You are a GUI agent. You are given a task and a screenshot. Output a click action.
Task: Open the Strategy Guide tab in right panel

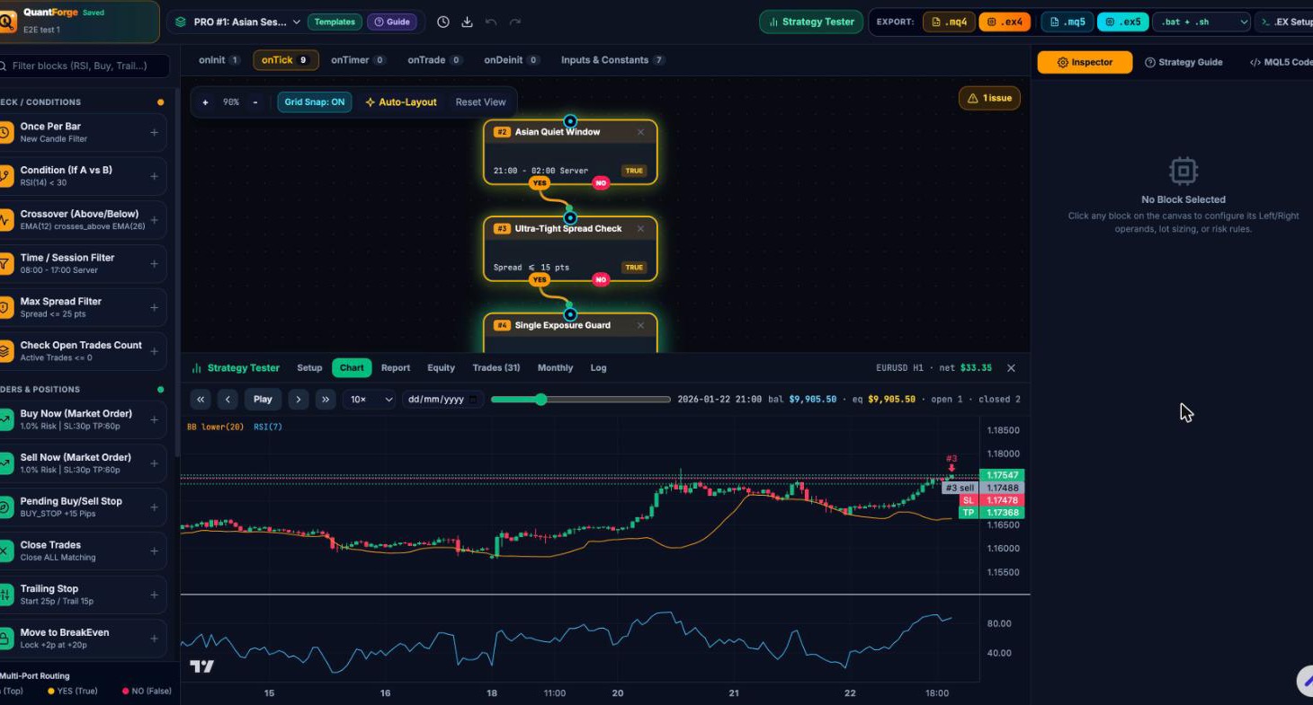[x=1183, y=62]
